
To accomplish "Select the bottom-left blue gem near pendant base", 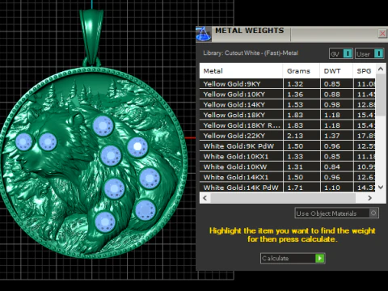I will (x=105, y=222).
